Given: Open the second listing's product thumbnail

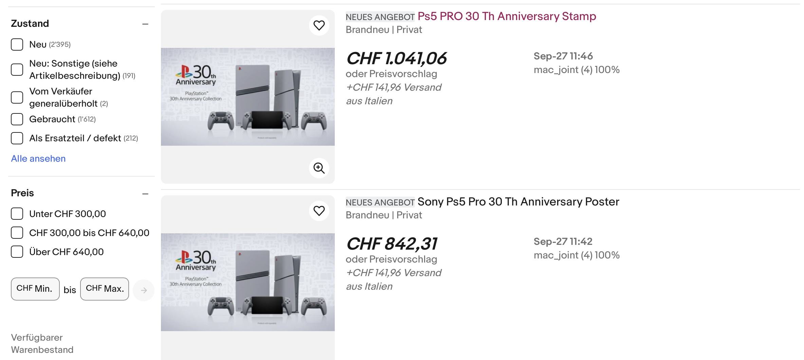Looking at the screenshot, I should click(x=248, y=282).
